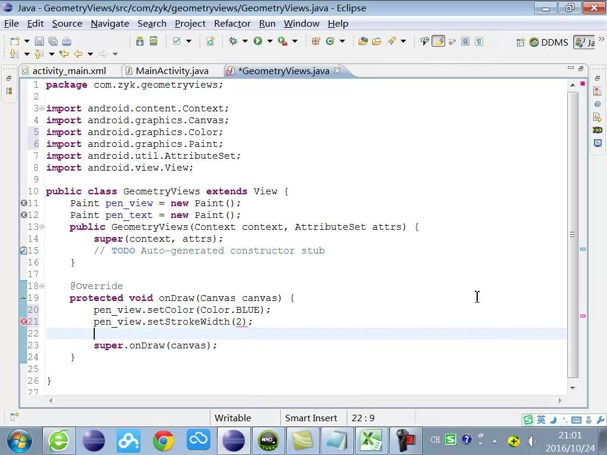
Task: Open the Window menu
Action: pyautogui.click(x=302, y=24)
